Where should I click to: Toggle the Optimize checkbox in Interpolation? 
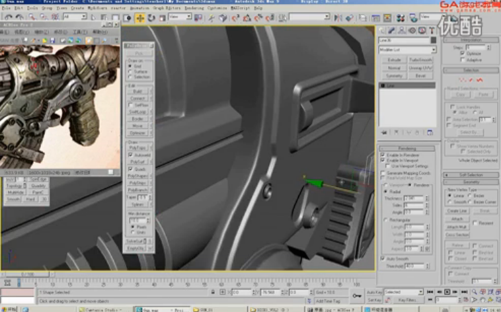coord(463,54)
